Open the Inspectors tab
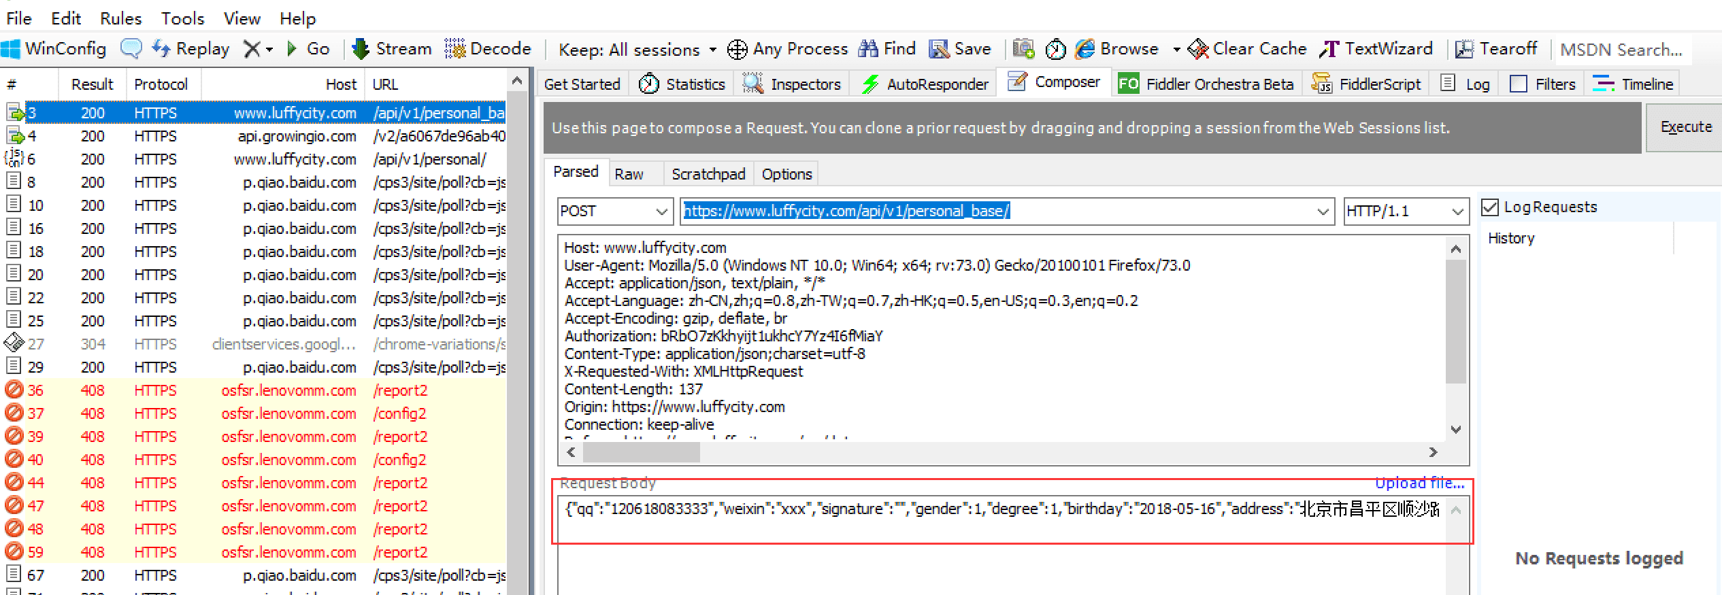Screen dimensions: 1722x595 [792, 84]
